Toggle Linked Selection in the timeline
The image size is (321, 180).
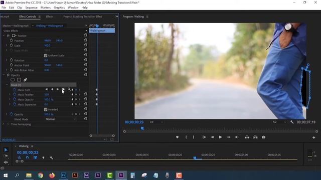pos(35,158)
